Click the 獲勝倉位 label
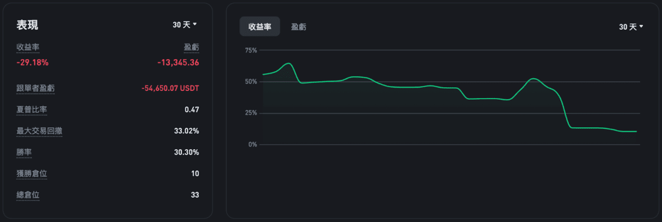Viewport: 662px width, 222px height. pos(31,174)
